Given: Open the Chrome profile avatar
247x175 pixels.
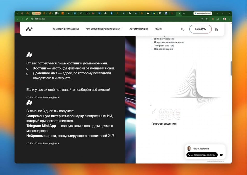Looking at the screenshot, I should point(224,19).
